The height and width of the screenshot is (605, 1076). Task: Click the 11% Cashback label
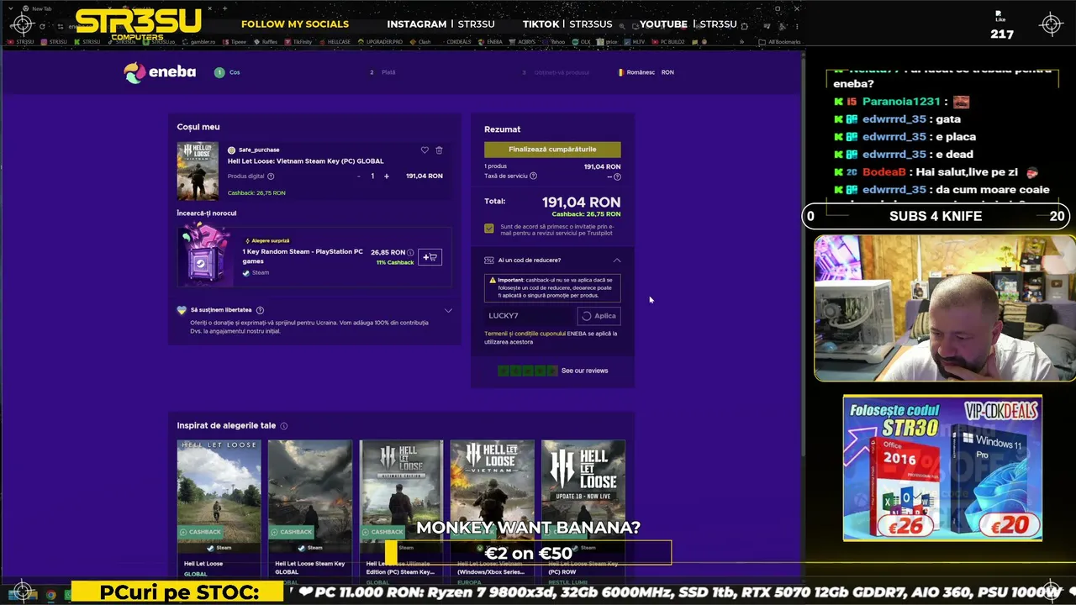pos(395,263)
